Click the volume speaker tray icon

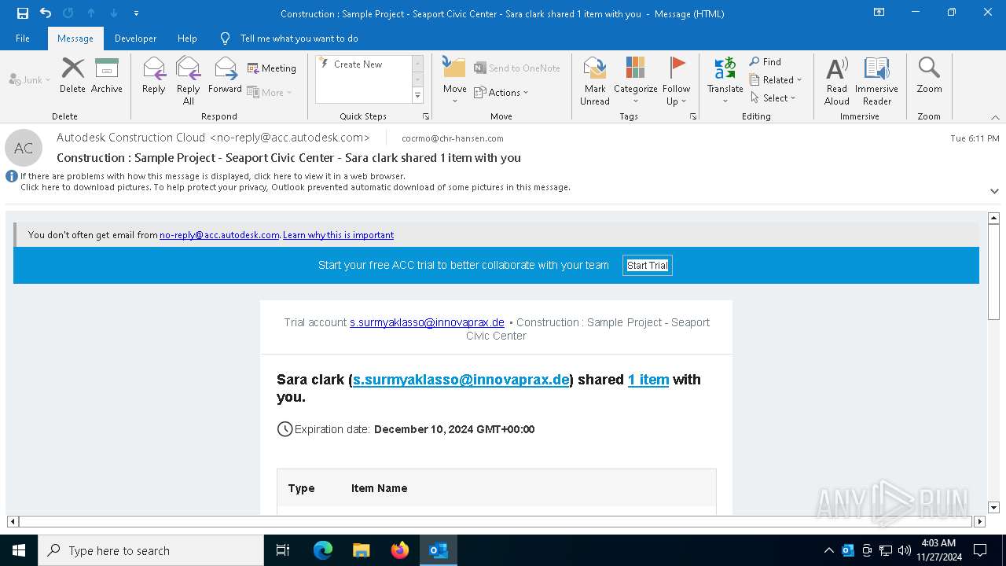(905, 550)
